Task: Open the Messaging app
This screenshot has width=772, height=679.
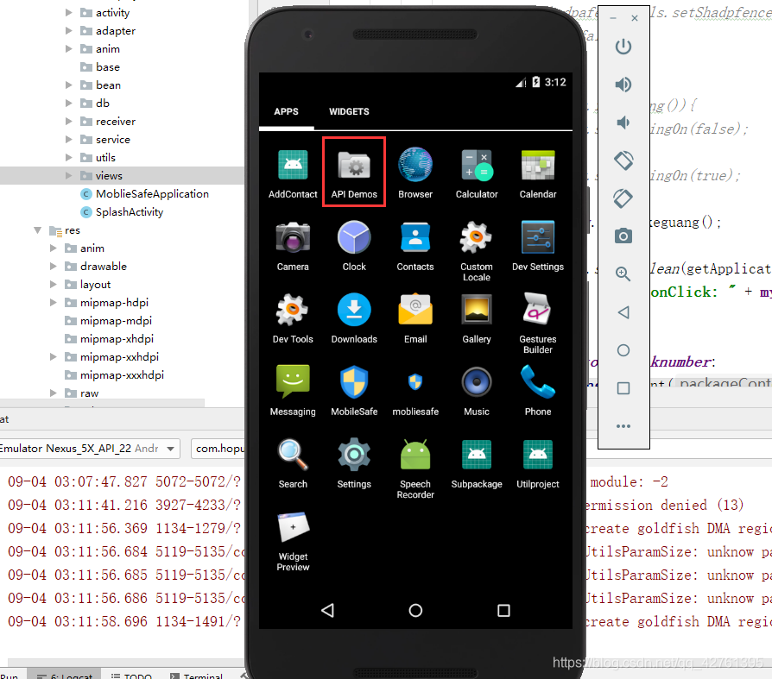Action: click(293, 391)
